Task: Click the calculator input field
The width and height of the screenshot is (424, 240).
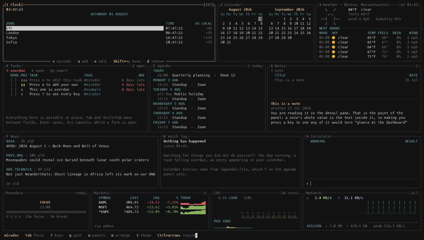Action: (362, 184)
